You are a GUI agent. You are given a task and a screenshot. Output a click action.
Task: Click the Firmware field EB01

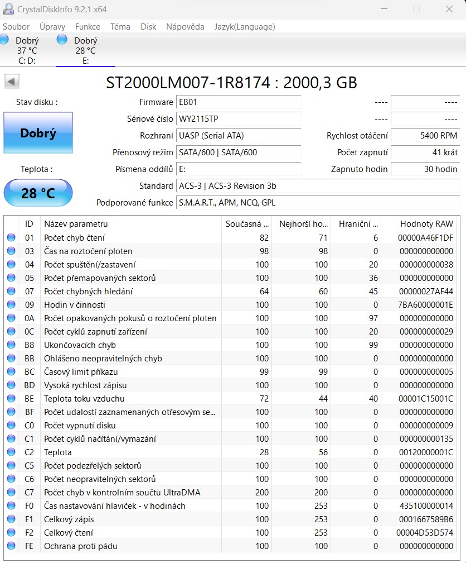click(x=239, y=102)
